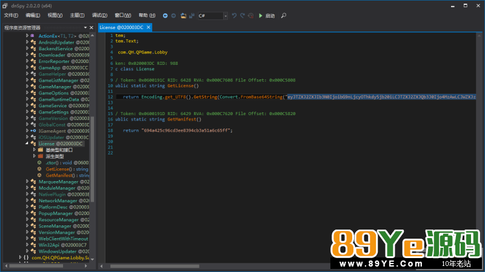Close the License @020003DC tab
Image resolution: width=485 pixels, height=272 pixels.
click(x=149, y=27)
